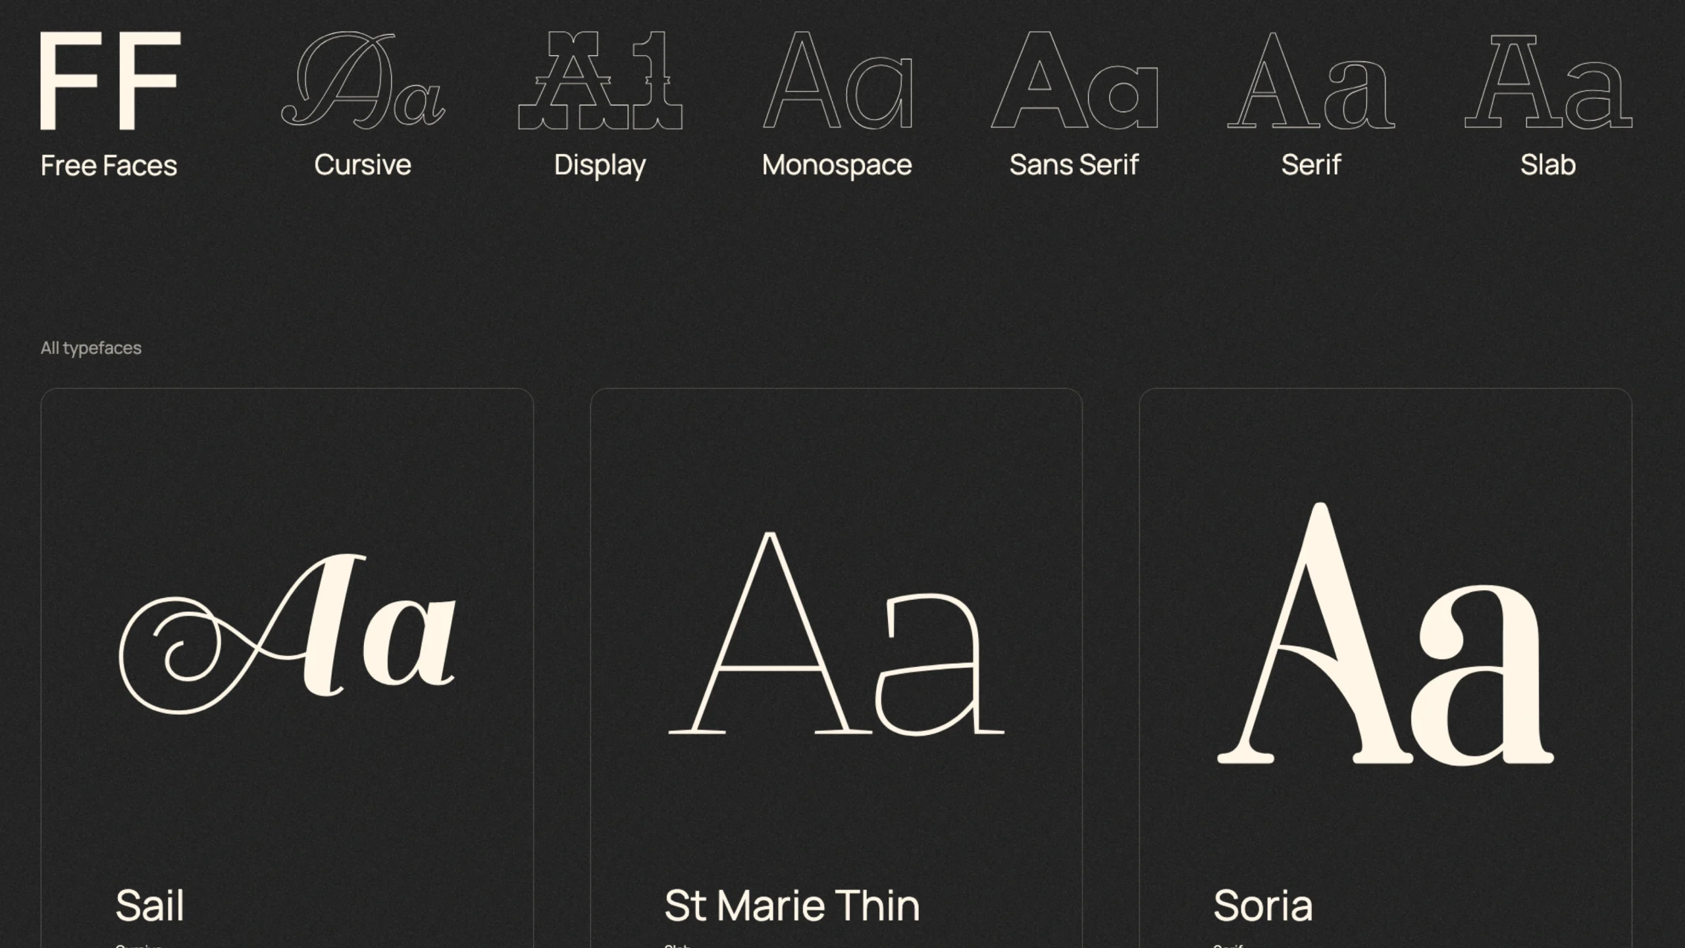
Task: Click the FF Free Faces logo
Action: pyautogui.click(x=110, y=80)
